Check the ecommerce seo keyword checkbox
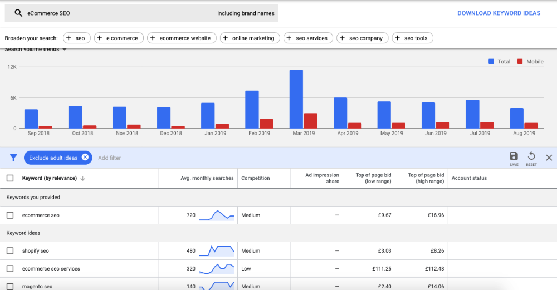This screenshot has height=290, width=557. [x=10, y=215]
